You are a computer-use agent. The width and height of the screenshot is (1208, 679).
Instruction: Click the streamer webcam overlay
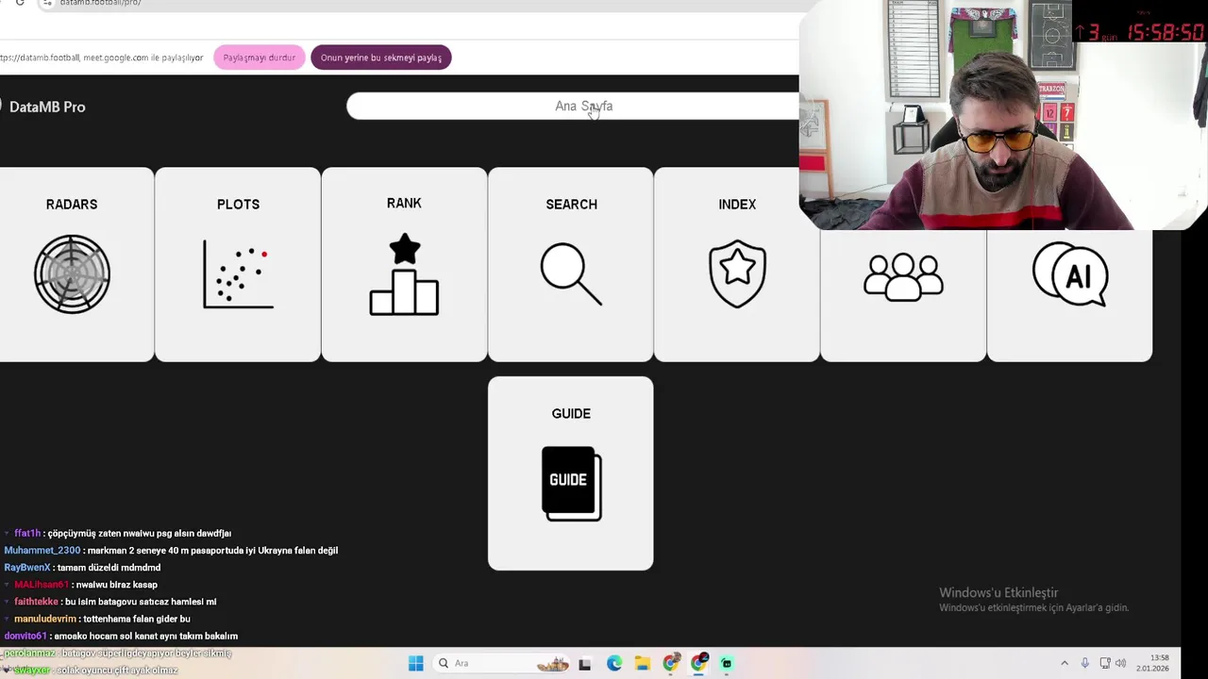pyautogui.click(x=1002, y=115)
